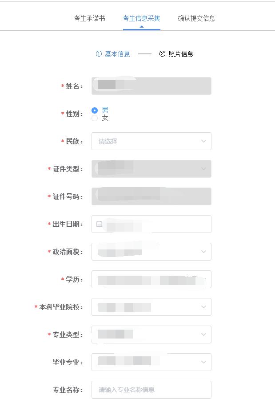Click the circled number two step icon
The width and height of the screenshot is (275, 404).
pos(162,54)
